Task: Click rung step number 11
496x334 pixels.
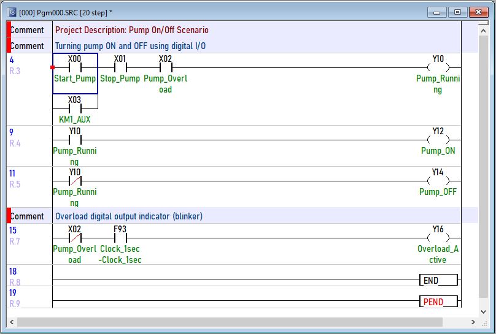Action: pyautogui.click(x=12, y=173)
